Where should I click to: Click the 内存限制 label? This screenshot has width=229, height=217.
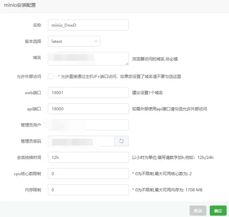[x=33, y=190]
